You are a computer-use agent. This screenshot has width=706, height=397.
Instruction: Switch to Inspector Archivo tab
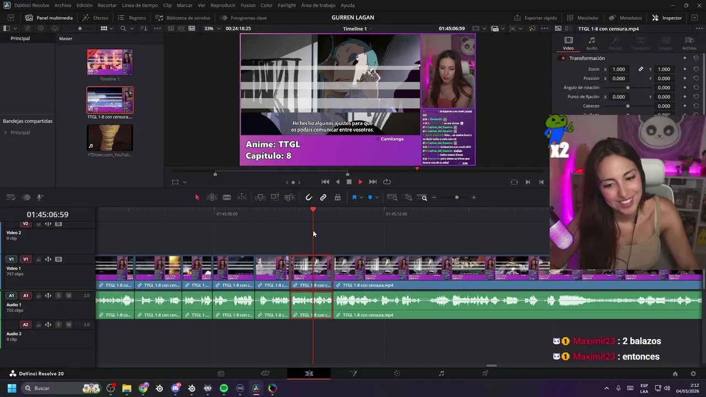[689, 44]
